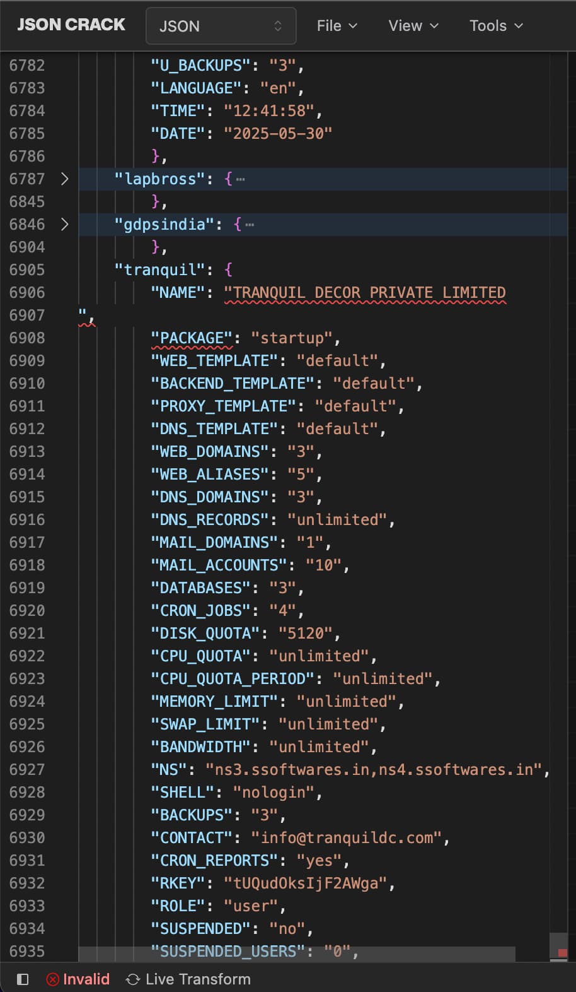576x992 pixels.
Task: Click the "CPU_QUOTA" key on line 6922
Action: pyautogui.click(x=201, y=656)
